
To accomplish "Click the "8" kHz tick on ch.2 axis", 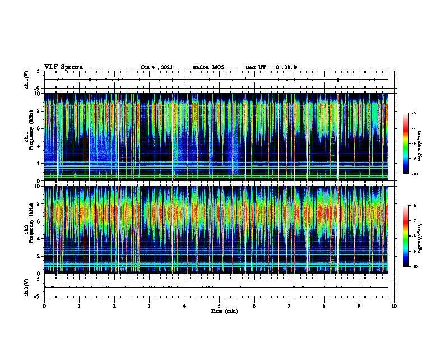I will 39,204.
